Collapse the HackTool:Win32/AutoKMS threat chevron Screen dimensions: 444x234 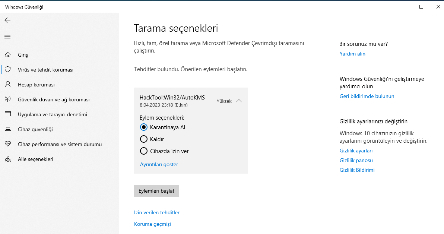tap(239, 101)
